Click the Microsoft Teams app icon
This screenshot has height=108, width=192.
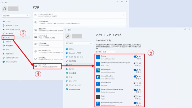click(98, 84)
